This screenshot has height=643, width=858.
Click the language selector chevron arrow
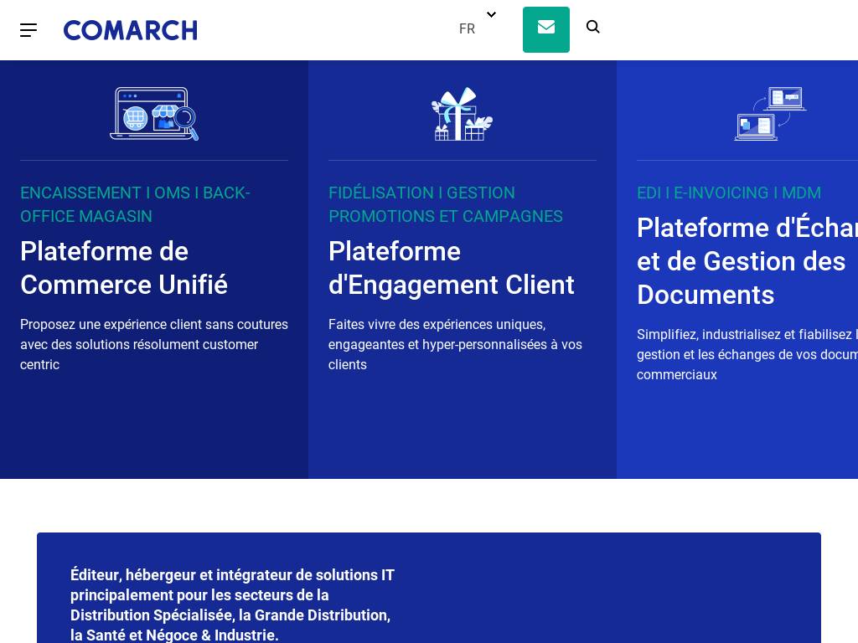pyautogui.click(x=491, y=14)
